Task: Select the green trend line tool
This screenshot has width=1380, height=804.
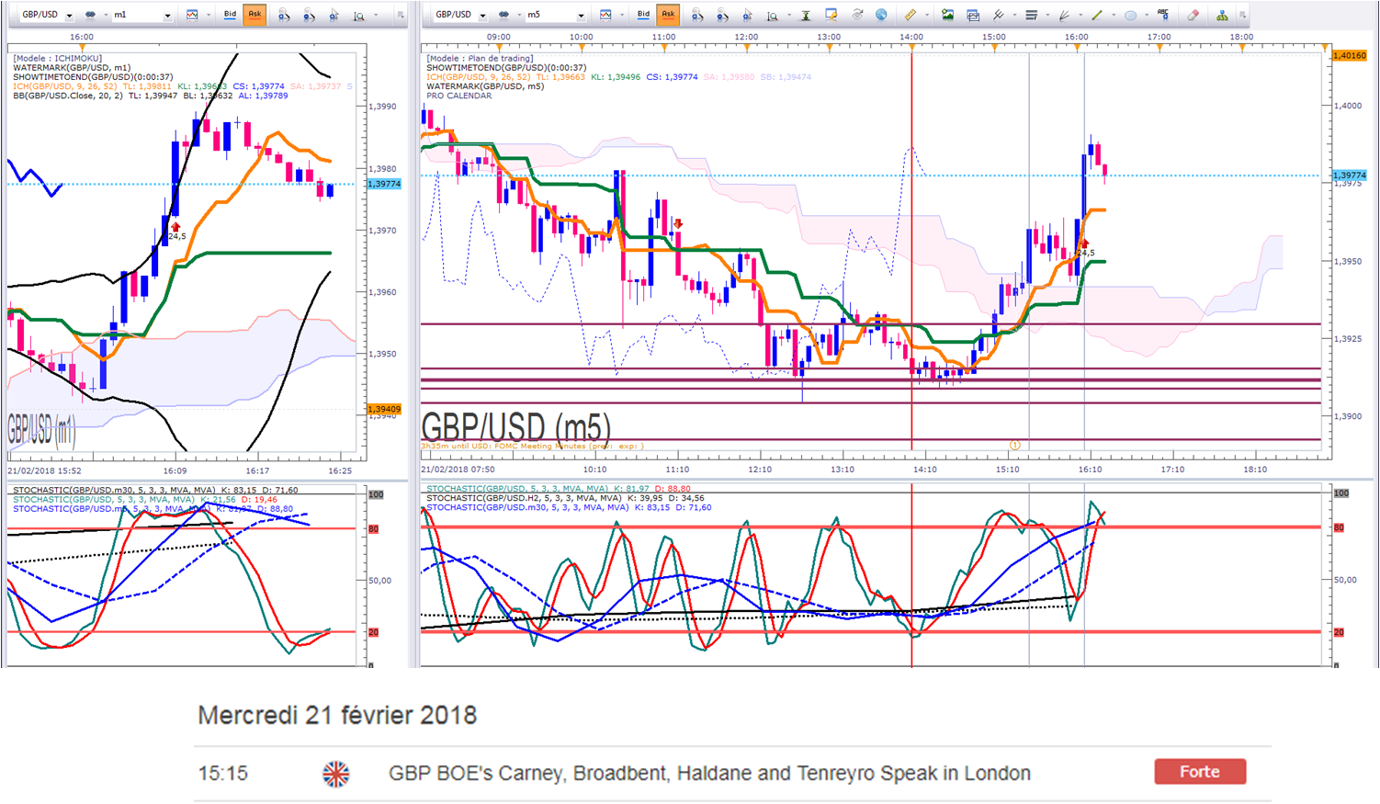Action: pyautogui.click(x=1097, y=15)
